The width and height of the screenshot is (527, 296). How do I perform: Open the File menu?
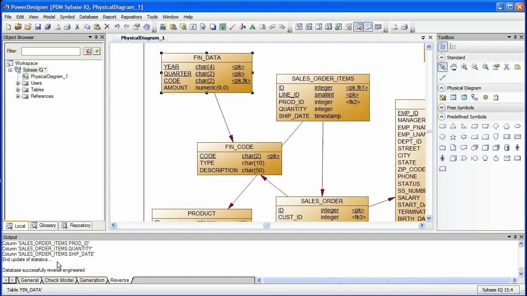coord(8,17)
